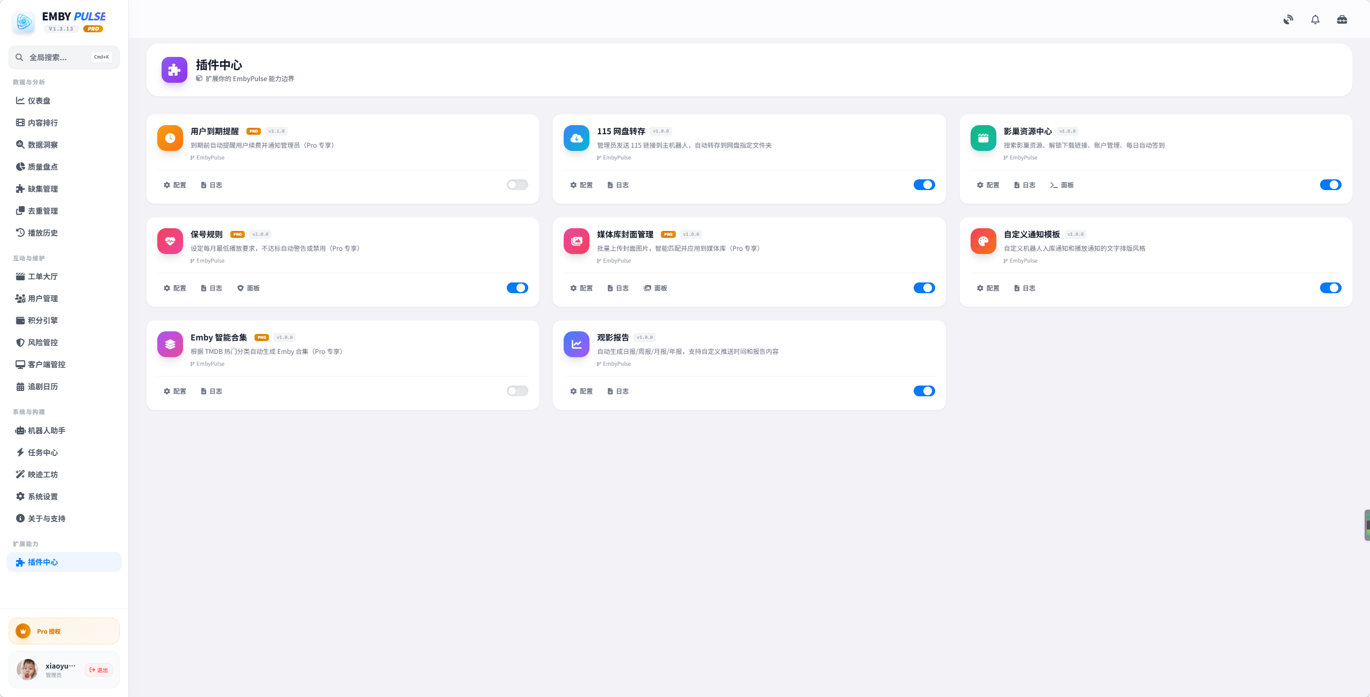Click the orange clock icon for 用户到期提醒
The image size is (1370, 697).
pos(170,138)
